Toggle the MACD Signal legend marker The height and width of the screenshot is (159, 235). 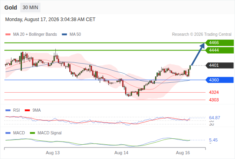tap(32, 133)
